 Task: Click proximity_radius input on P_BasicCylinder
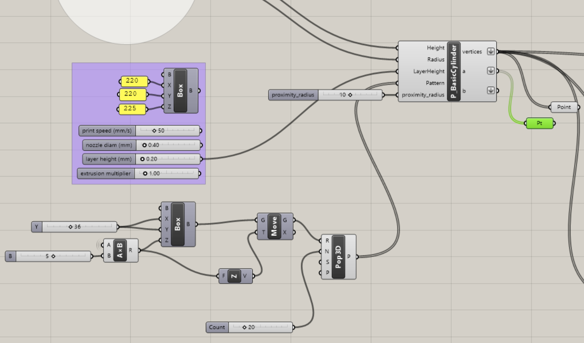[423, 95]
